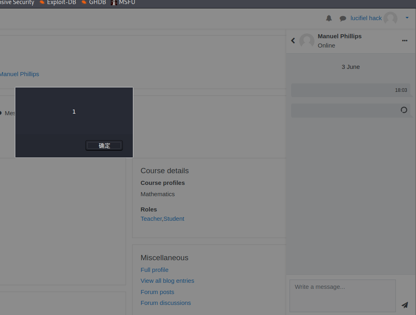The height and width of the screenshot is (315, 416).
Task: Open the MSFU bookmark
Action: [x=123, y=2]
